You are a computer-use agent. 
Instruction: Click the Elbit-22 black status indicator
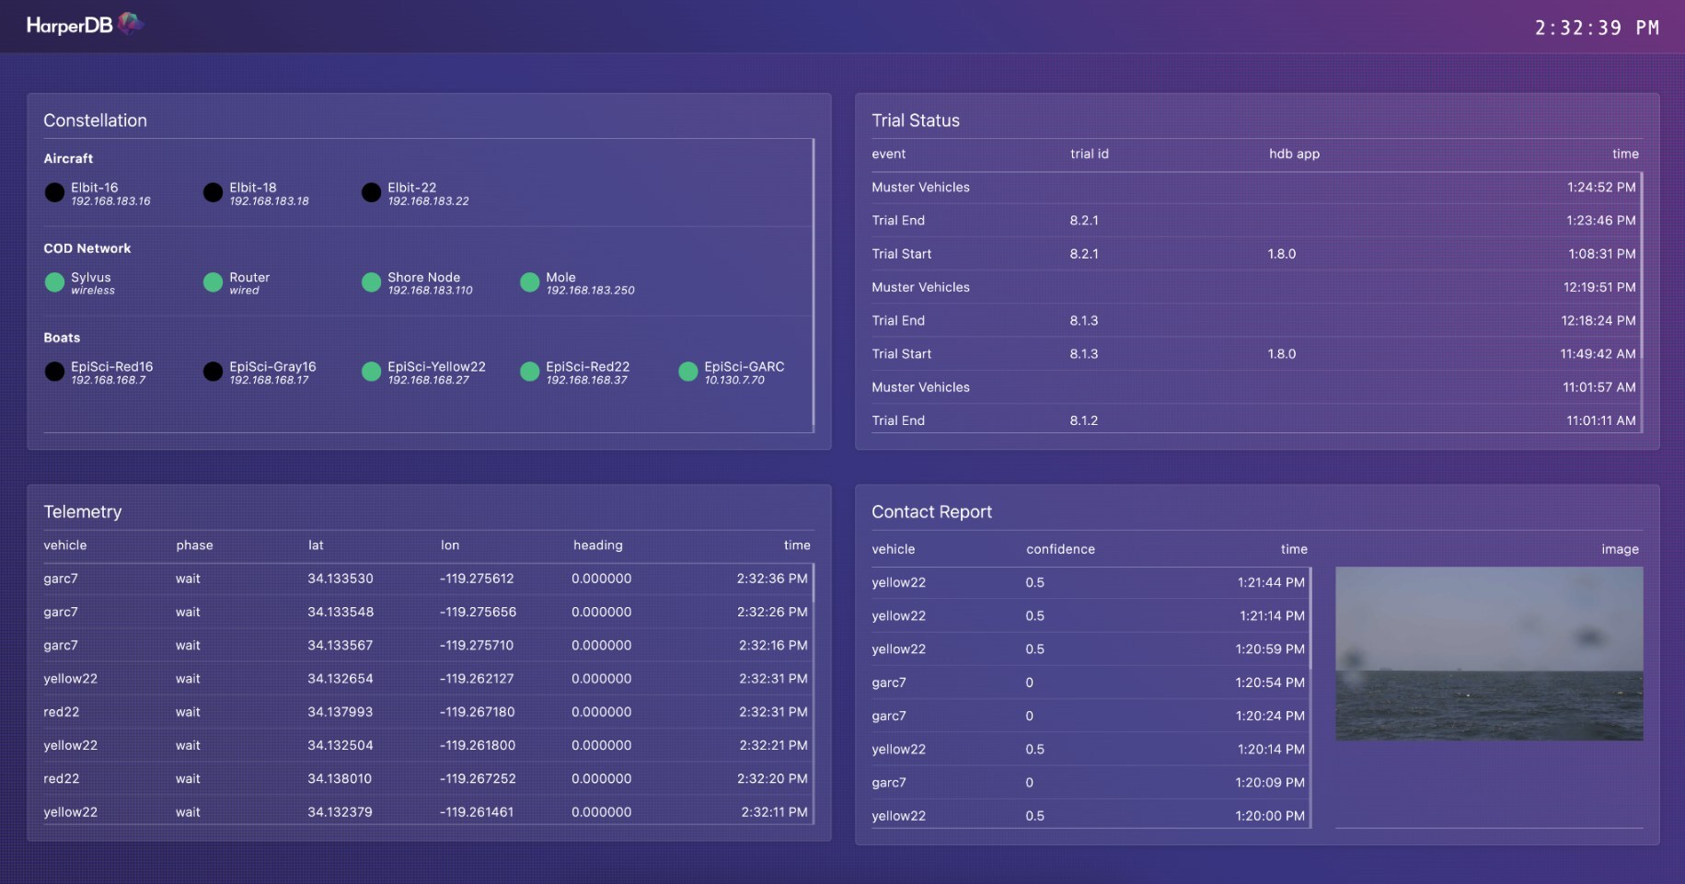coord(371,192)
